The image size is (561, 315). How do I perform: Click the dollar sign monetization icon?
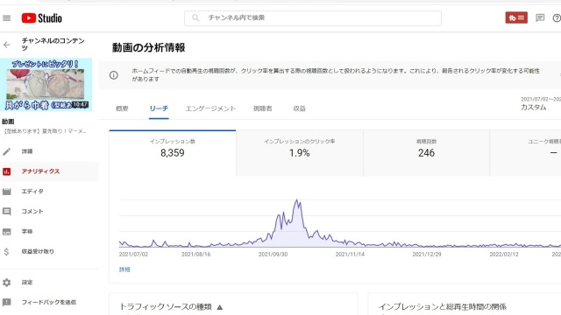[x=6, y=252]
